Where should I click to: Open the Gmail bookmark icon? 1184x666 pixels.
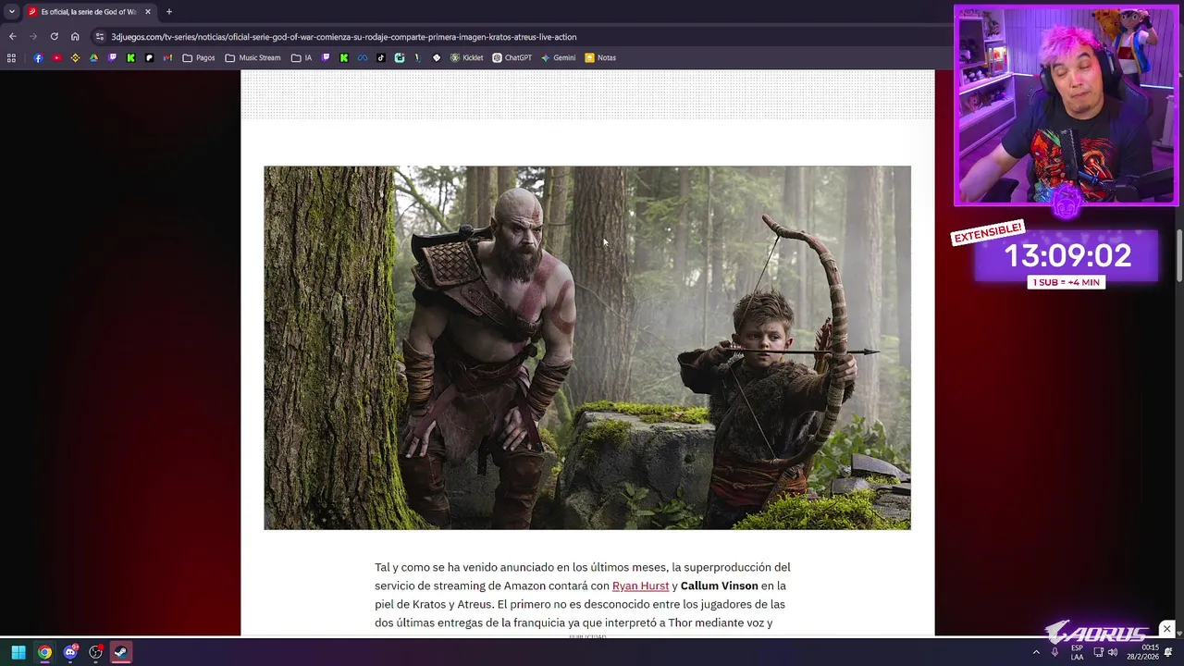(167, 57)
